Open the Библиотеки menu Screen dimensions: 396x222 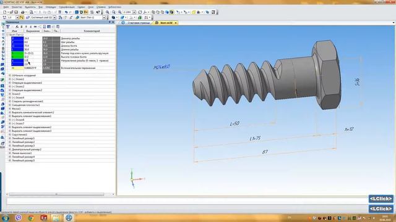pos(114,7)
